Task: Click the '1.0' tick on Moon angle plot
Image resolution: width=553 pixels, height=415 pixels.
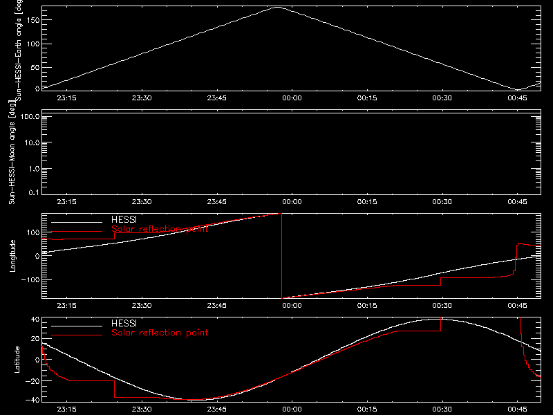Action: coord(34,169)
